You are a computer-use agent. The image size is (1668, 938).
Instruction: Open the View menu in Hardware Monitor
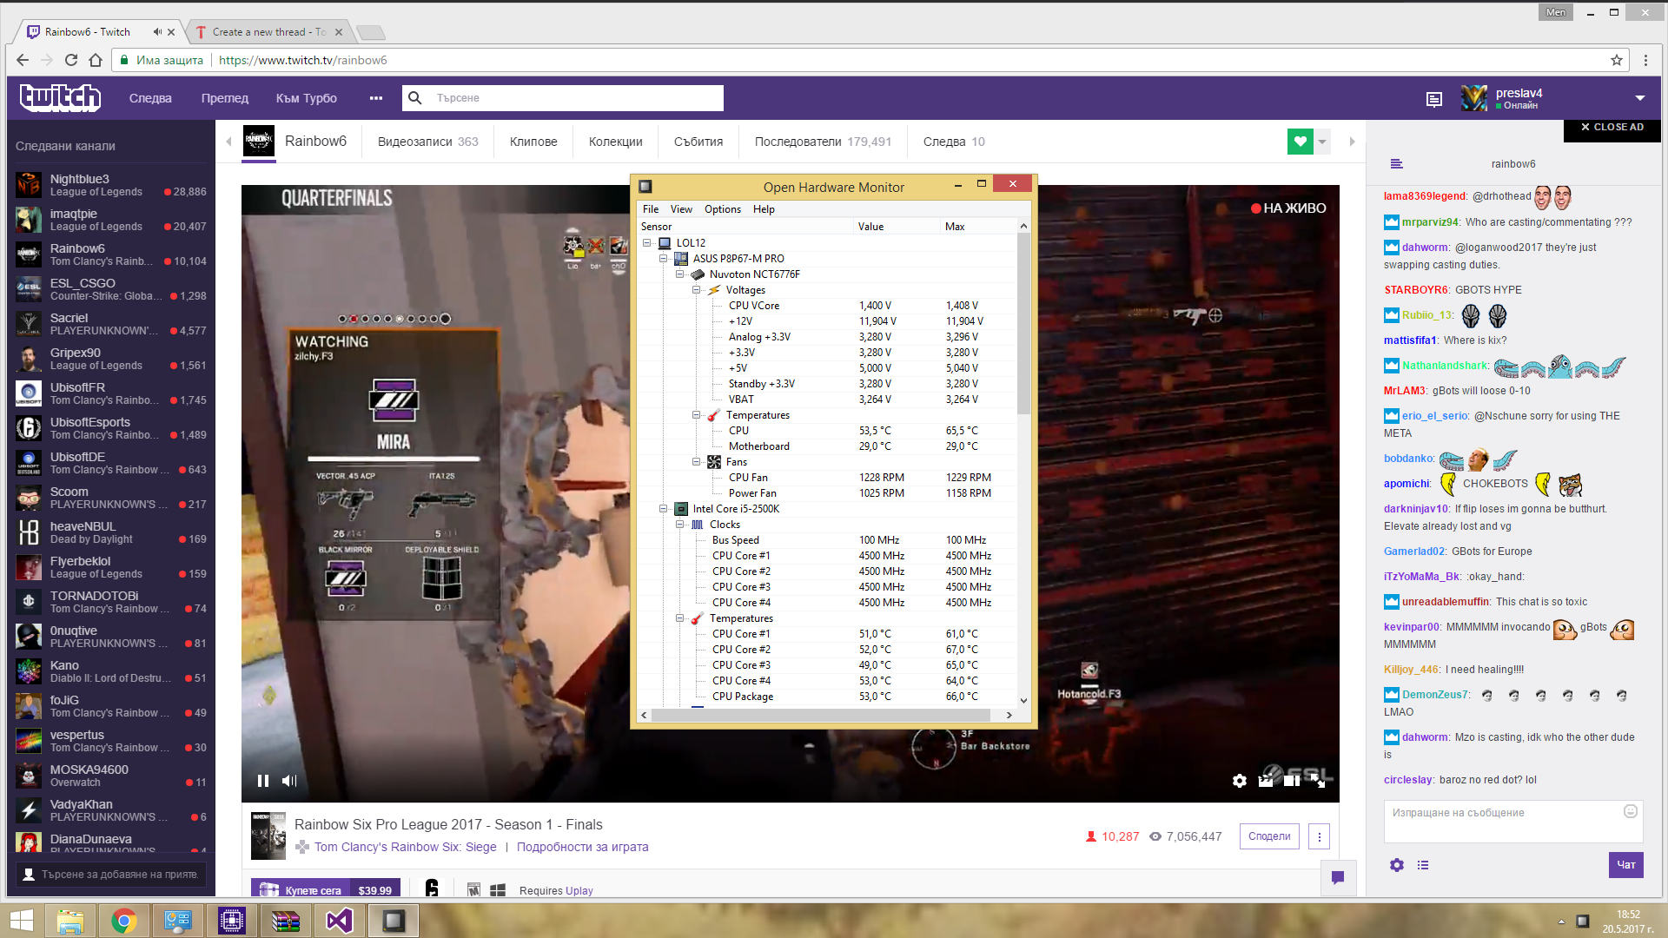point(682,209)
